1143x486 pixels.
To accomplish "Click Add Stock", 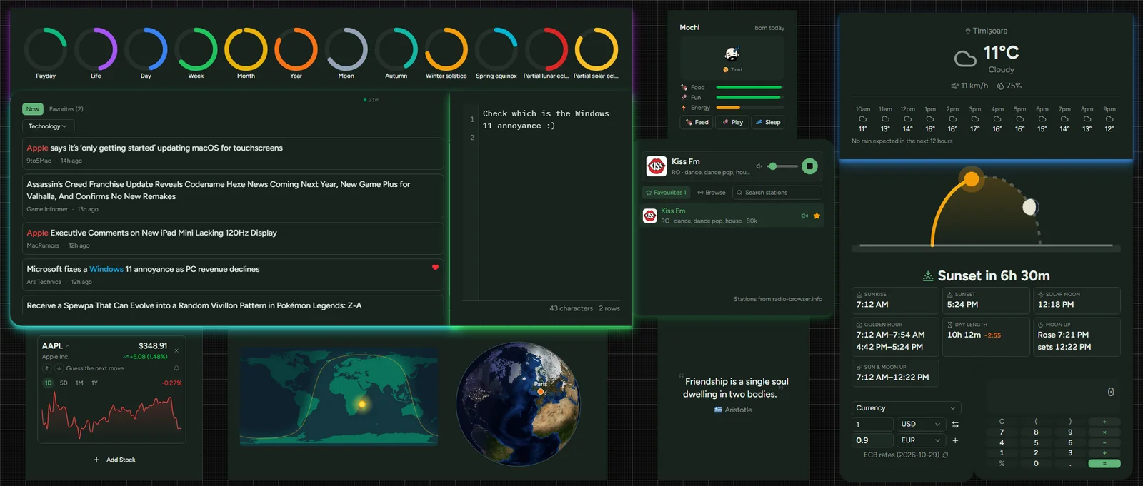I will click(x=114, y=460).
